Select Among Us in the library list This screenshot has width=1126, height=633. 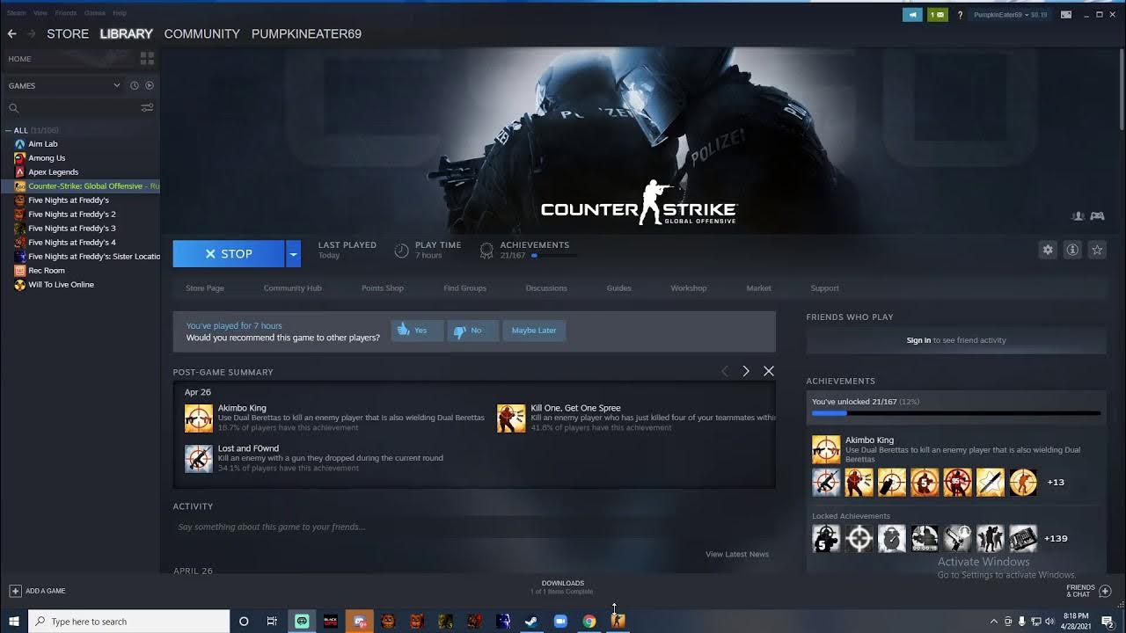point(47,158)
